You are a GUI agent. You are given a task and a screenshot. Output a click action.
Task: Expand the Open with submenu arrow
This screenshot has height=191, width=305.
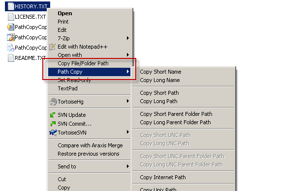click(127, 55)
